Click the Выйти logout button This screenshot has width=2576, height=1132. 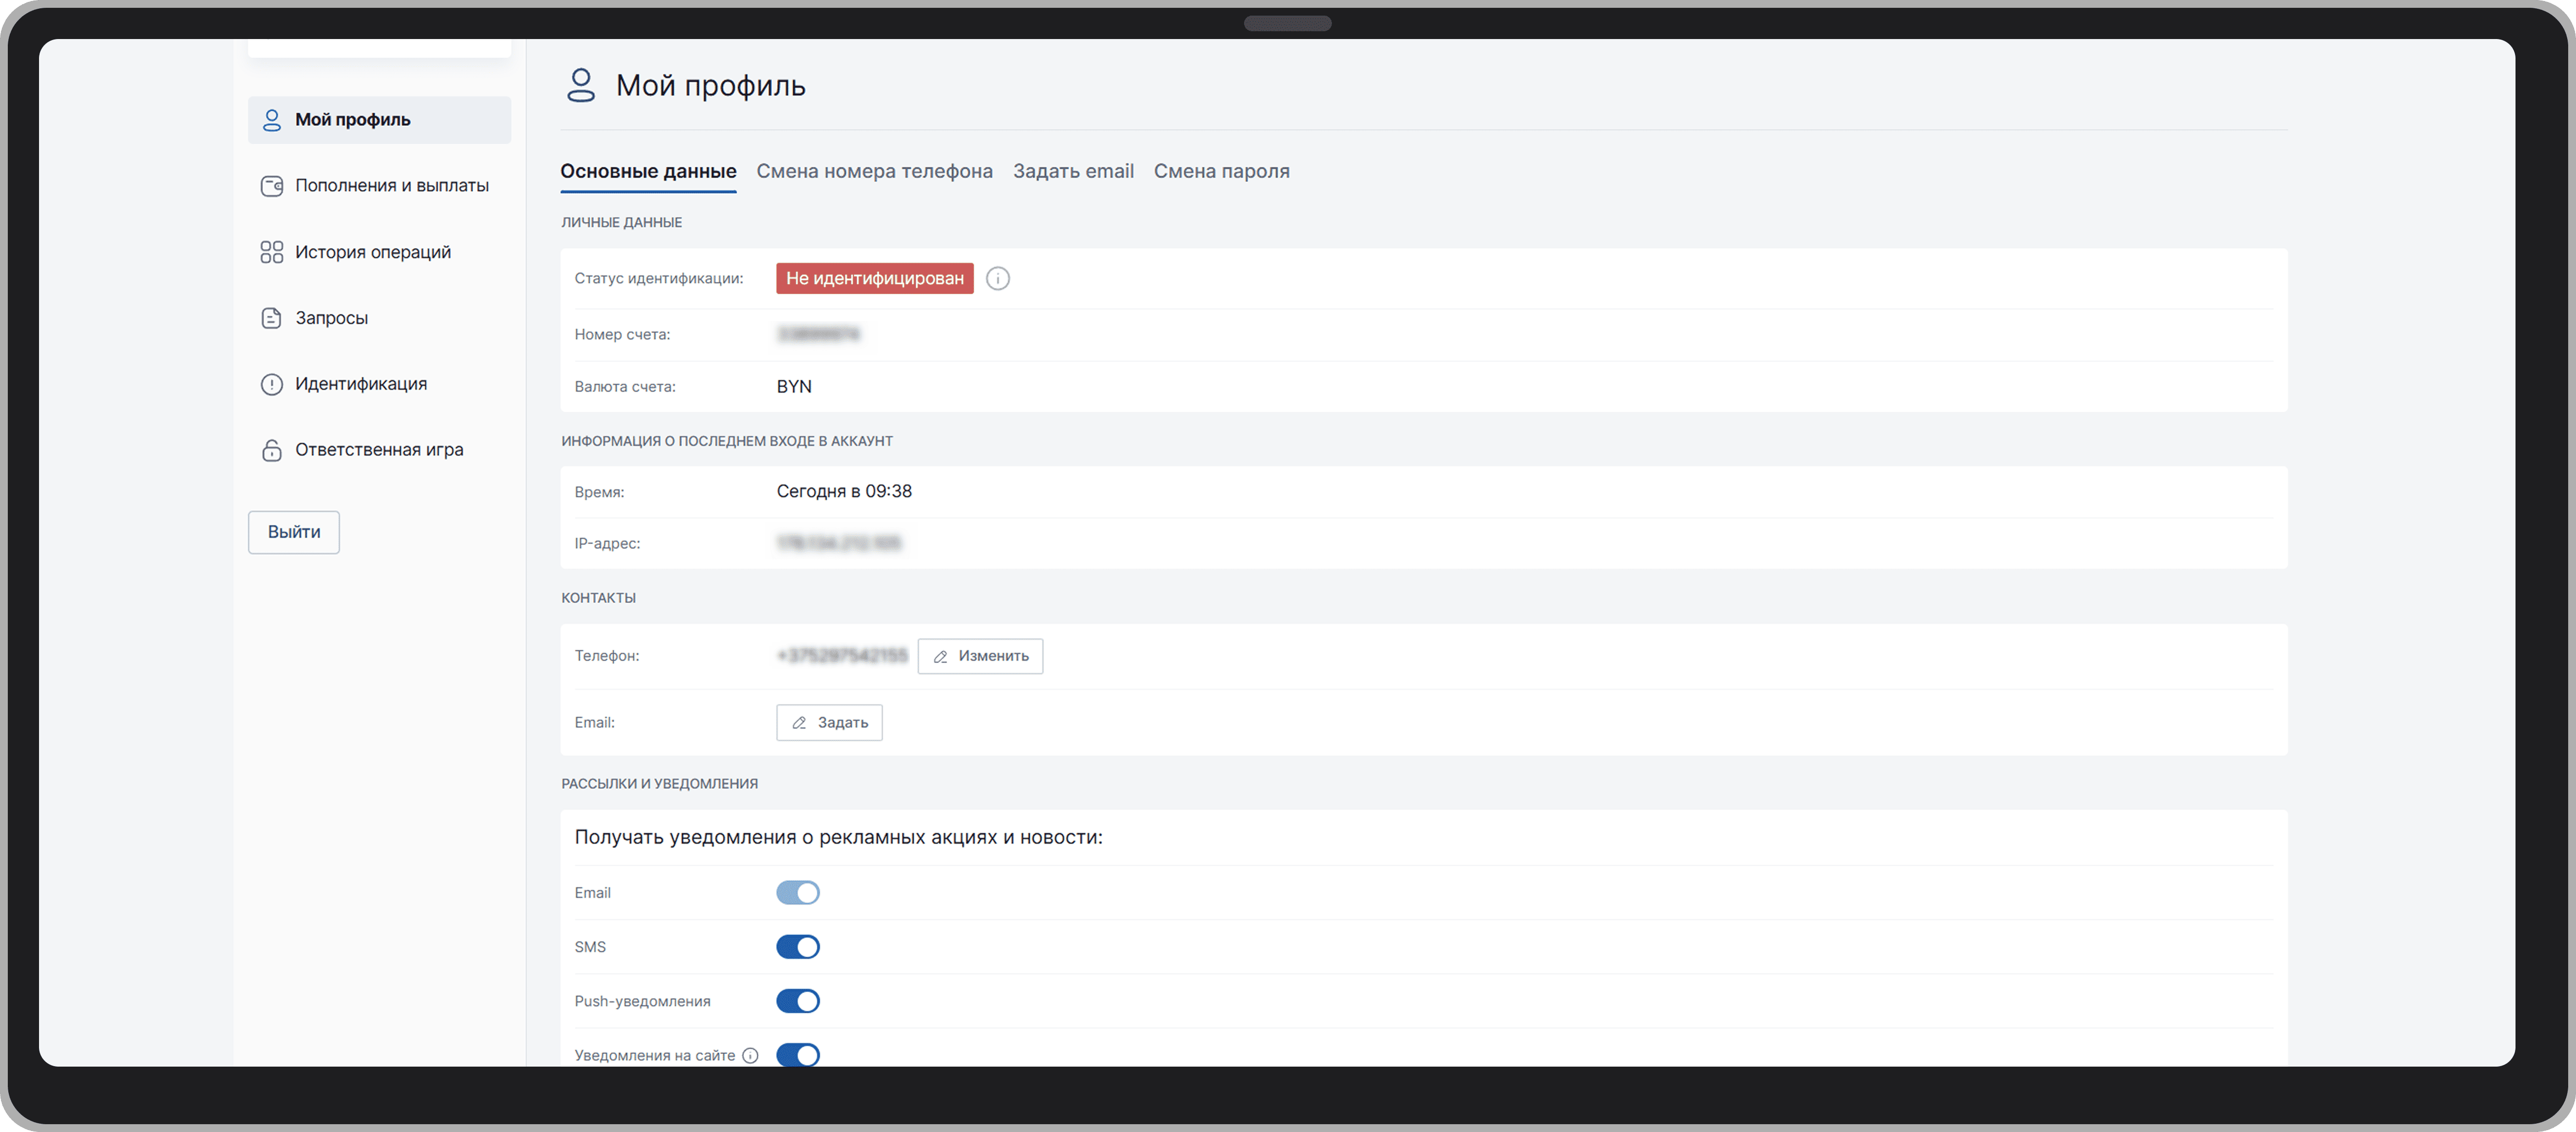294,532
